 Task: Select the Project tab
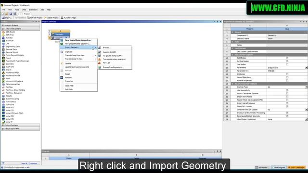coord(25,14)
